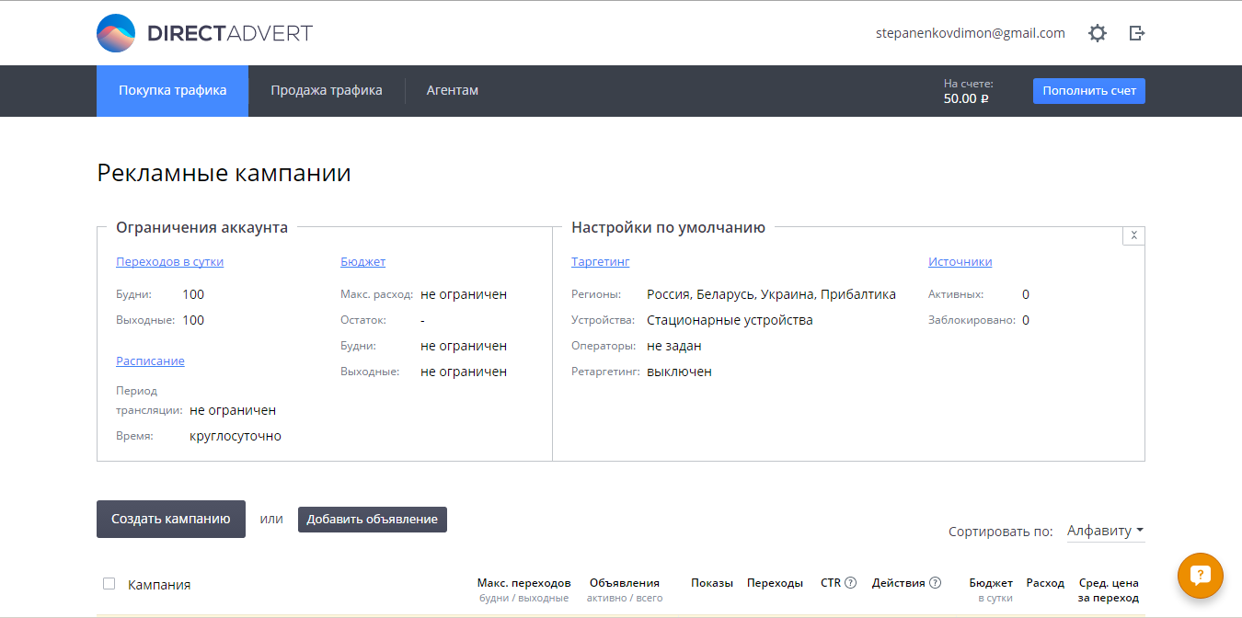
Task: Click Создать кампанию button
Action: [x=171, y=519]
